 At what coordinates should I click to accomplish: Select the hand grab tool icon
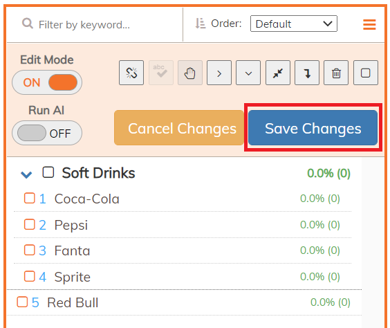pos(190,73)
